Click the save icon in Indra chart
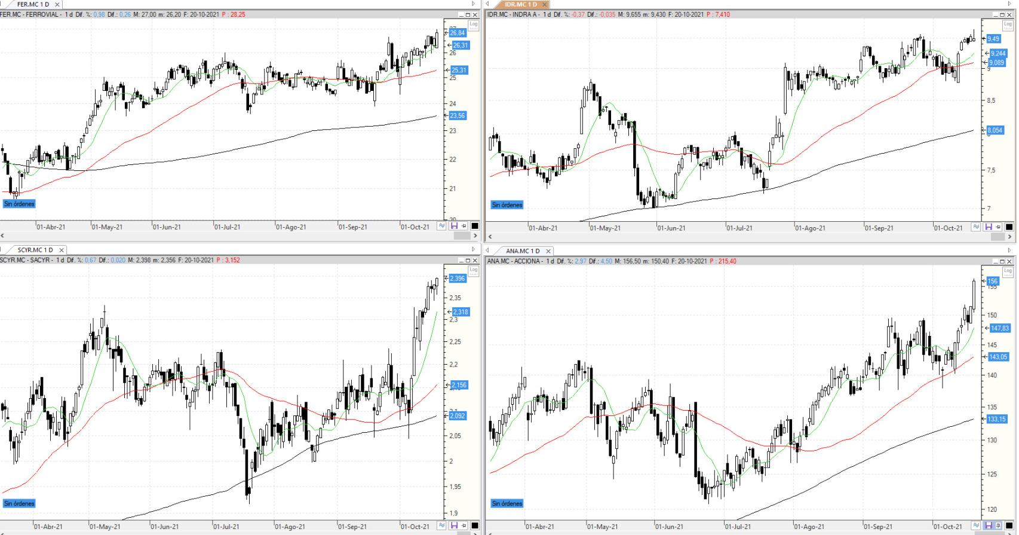Viewport: 1019px width, 535px height. pyautogui.click(x=989, y=227)
